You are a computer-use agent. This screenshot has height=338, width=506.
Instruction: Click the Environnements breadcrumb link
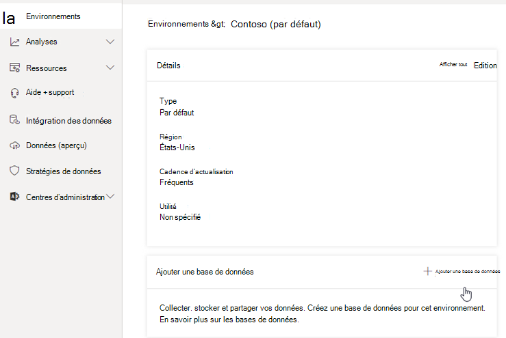click(x=178, y=24)
